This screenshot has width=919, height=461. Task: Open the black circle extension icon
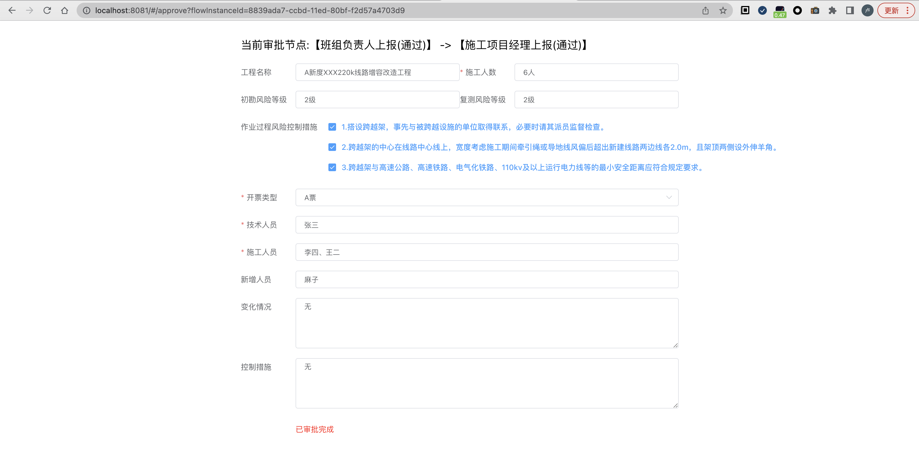797,10
